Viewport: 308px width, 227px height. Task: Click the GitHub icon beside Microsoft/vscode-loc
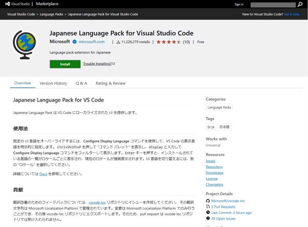click(x=208, y=201)
